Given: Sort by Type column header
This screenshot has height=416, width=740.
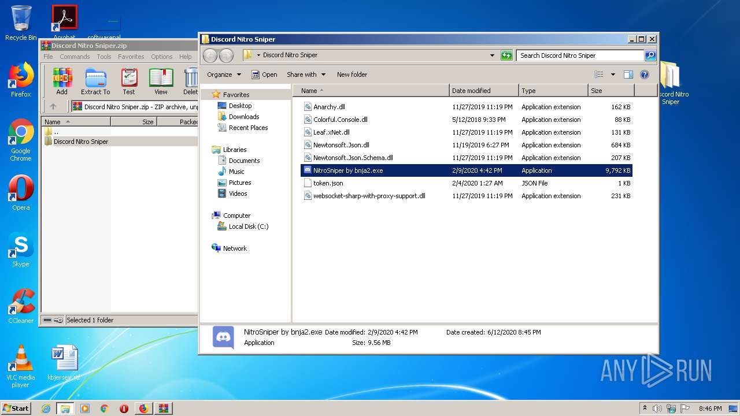Looking at the screenshot, I should [553, 91].
